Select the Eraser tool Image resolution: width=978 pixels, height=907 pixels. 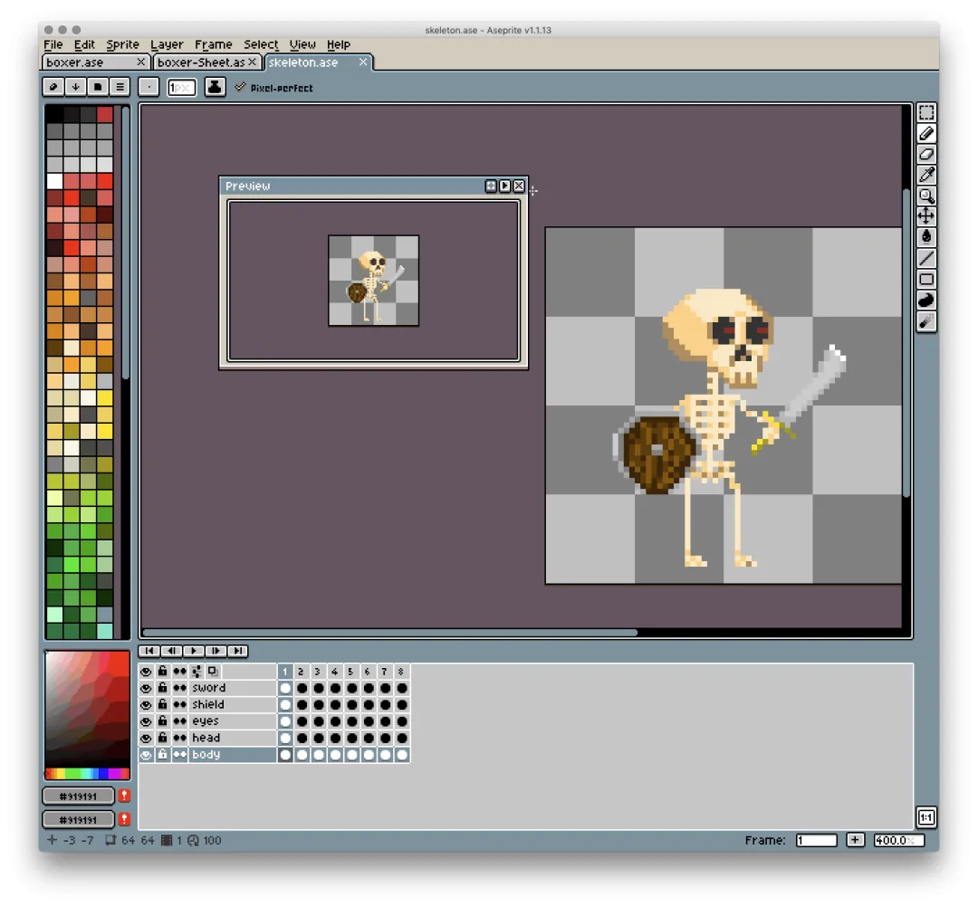coord(926,154)
